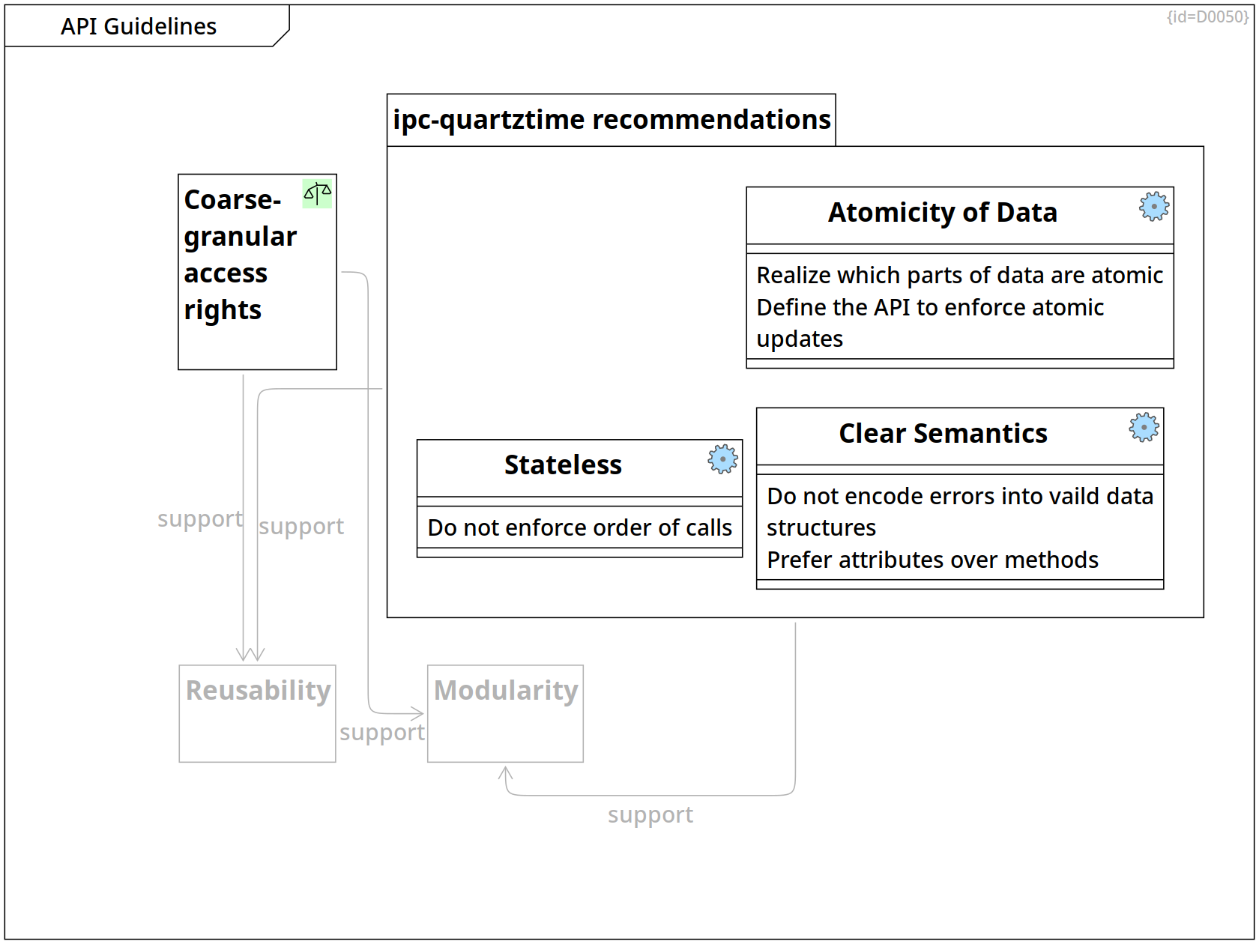Select the Clear Semantics heading
This screenshot has width=1259, height=944.
(943, 434)
